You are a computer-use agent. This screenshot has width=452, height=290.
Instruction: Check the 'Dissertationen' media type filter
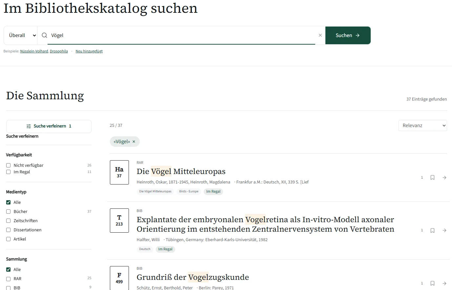[9, 230]
